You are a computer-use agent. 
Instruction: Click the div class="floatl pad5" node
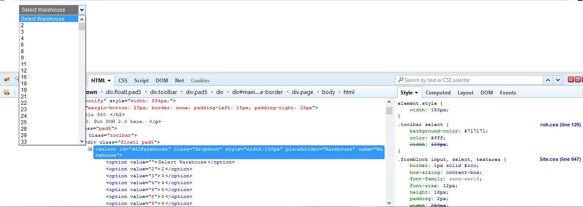[x=122, y=142]
